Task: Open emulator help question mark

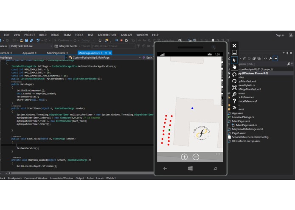Action: (x=234, y=101)
